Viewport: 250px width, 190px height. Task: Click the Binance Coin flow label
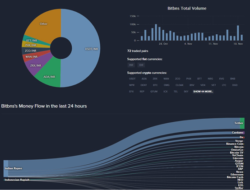pyautogui.click(x=235, y=144)
